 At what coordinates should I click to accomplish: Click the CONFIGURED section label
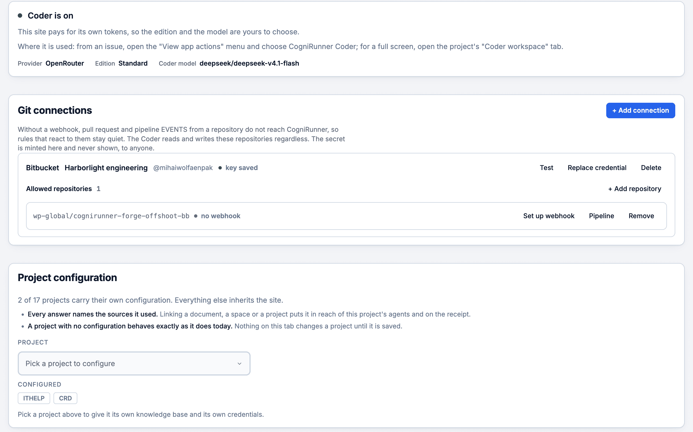tap(39, 384)
